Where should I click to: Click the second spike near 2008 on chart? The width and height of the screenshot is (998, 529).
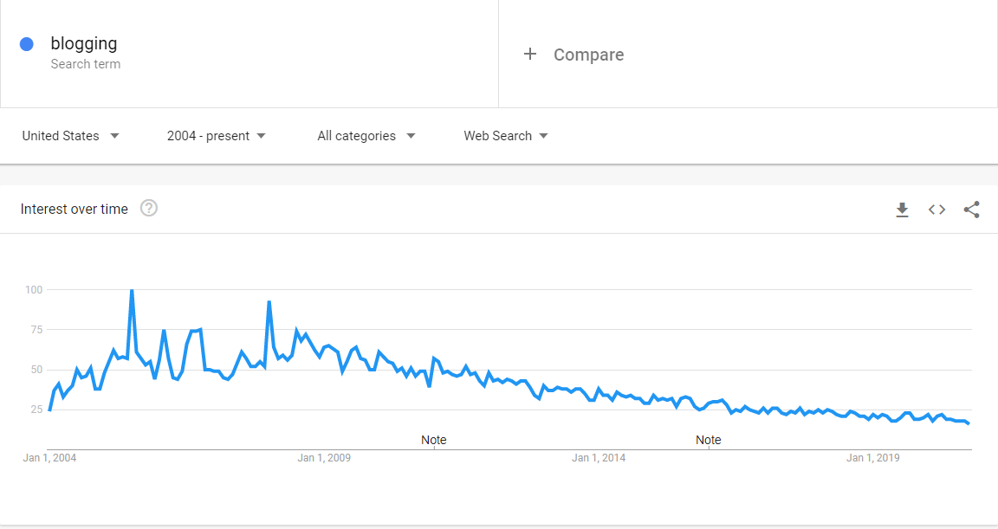(x=269, y=302)
